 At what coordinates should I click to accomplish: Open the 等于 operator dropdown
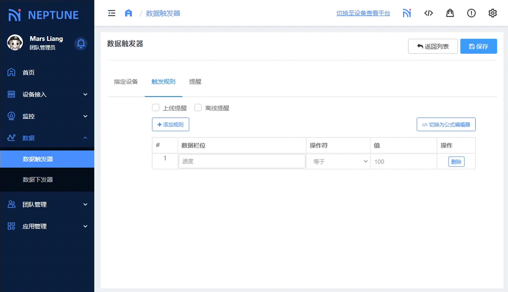[338, 161]
